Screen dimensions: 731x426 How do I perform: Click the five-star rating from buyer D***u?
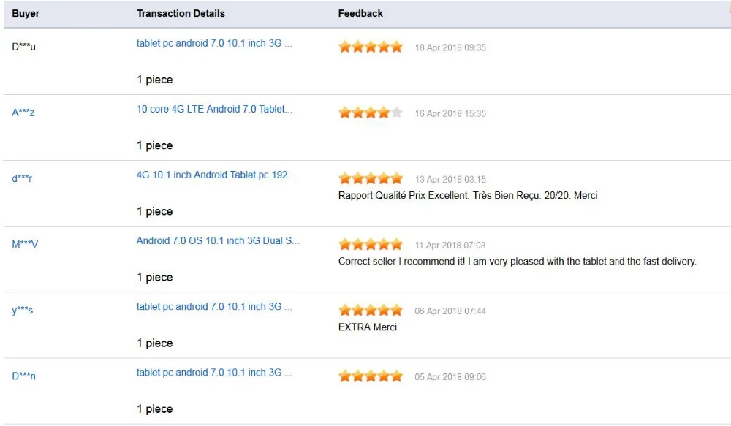tap(371, 47)
